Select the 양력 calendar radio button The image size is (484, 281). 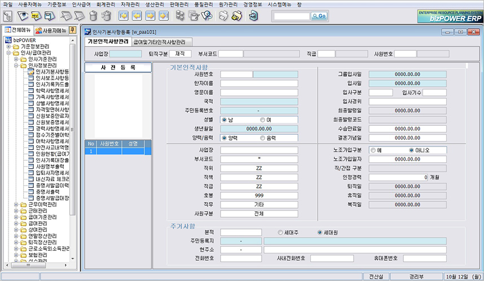(x=224, y=138)
